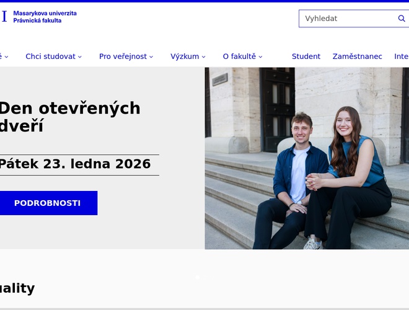Click the MUNI logo letter mark
This screenshot has width=409, height=310.
click(x=4, y=17)
